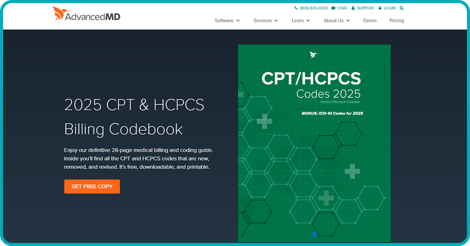Viewport: 470px width, 246px height.
Task: Click the AdvancedMD hummingbird logo
Action: coord(86,14)
